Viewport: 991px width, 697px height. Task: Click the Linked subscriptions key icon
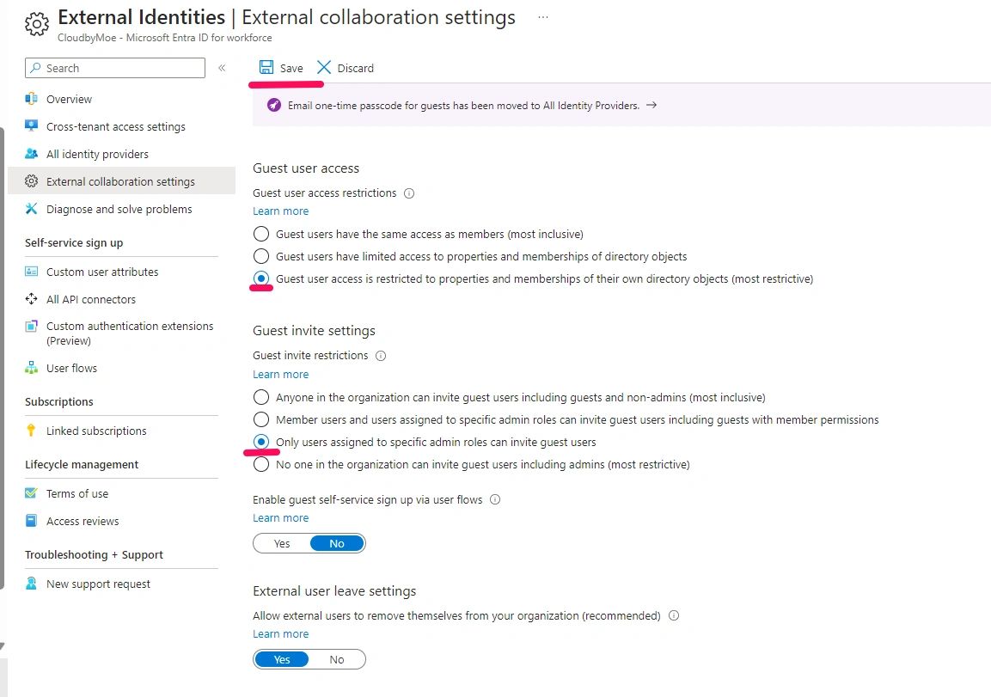[x=32, y=431]
